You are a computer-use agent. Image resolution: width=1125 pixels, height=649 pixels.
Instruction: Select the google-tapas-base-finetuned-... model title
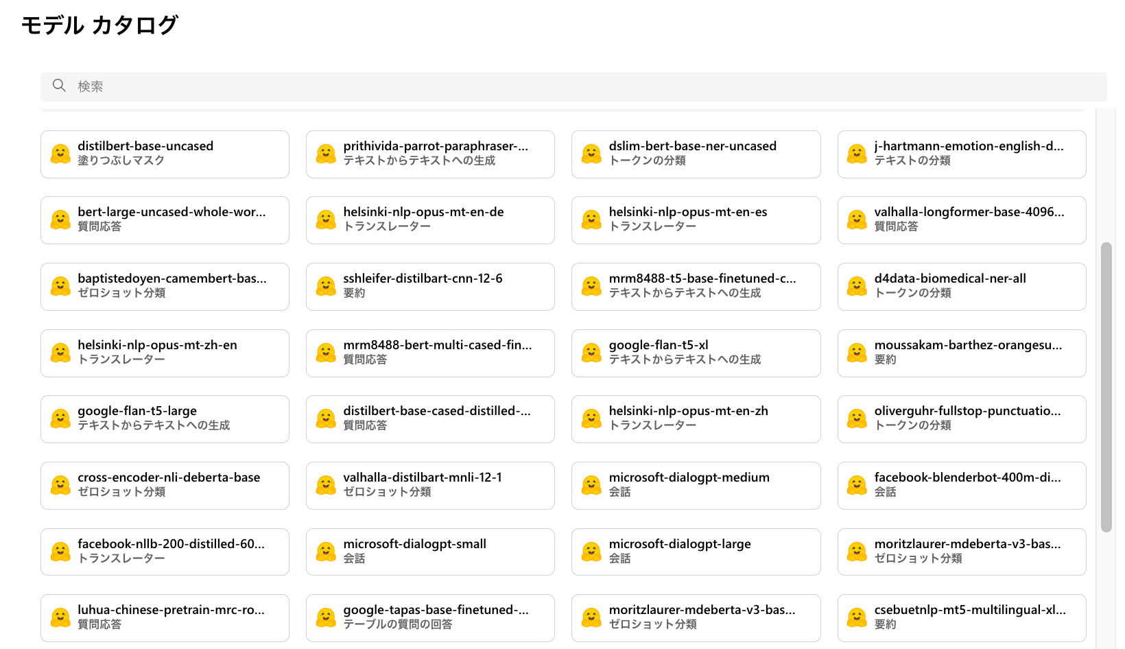436,610
